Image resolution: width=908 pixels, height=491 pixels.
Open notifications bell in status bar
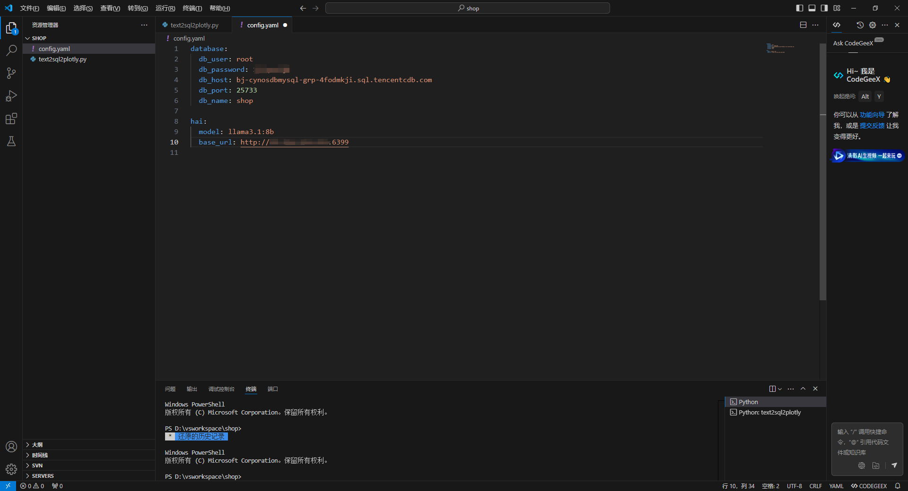click(898, 486)
